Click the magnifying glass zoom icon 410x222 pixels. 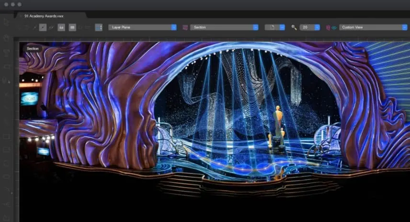coord(294,27)
